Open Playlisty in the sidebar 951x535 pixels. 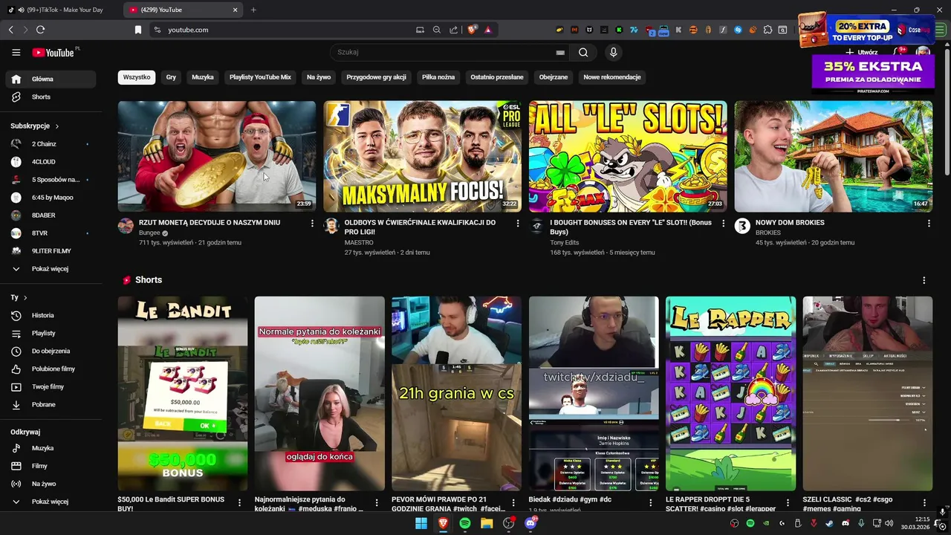coord(51,333)
